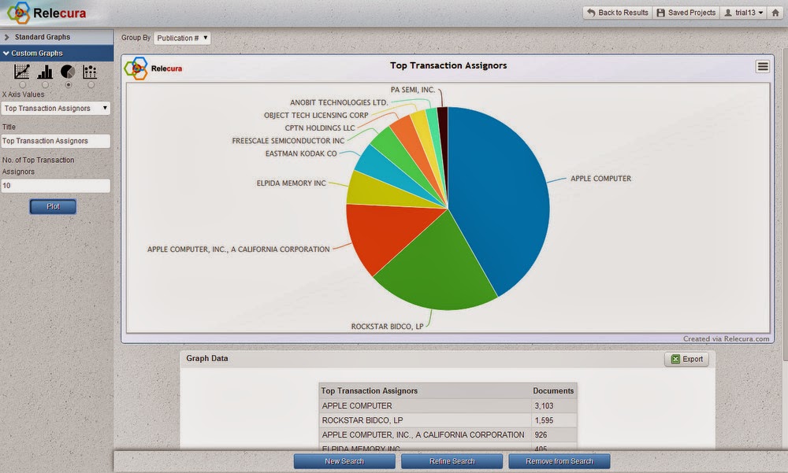Screen dimensions: 788x473
Task: Click the APPLE COMPUTER chart label
Action: point(600,179)
